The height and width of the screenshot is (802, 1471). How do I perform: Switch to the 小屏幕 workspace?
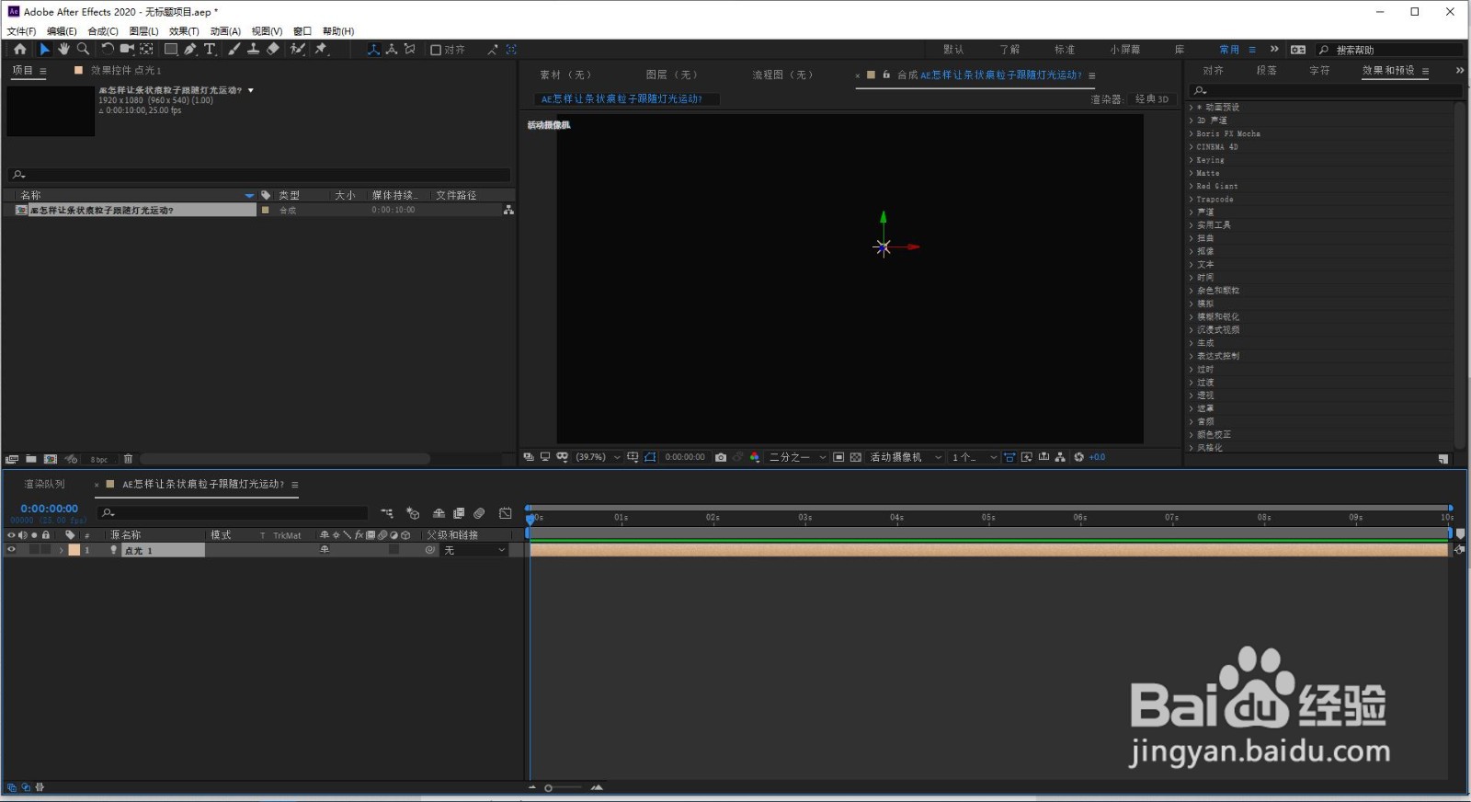pyautogui.click(x=1124, y=50)
